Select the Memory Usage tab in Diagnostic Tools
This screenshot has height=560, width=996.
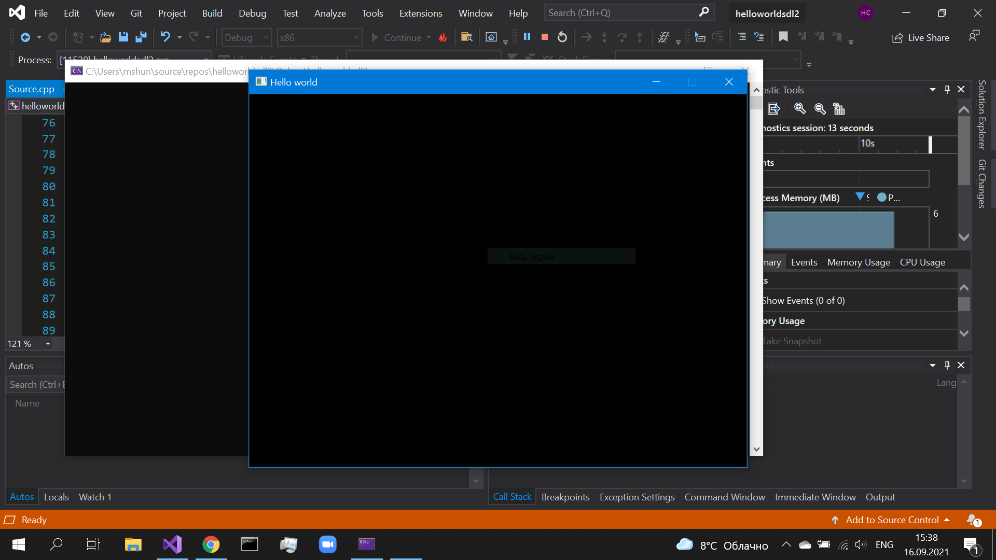[x=859, y=262]
